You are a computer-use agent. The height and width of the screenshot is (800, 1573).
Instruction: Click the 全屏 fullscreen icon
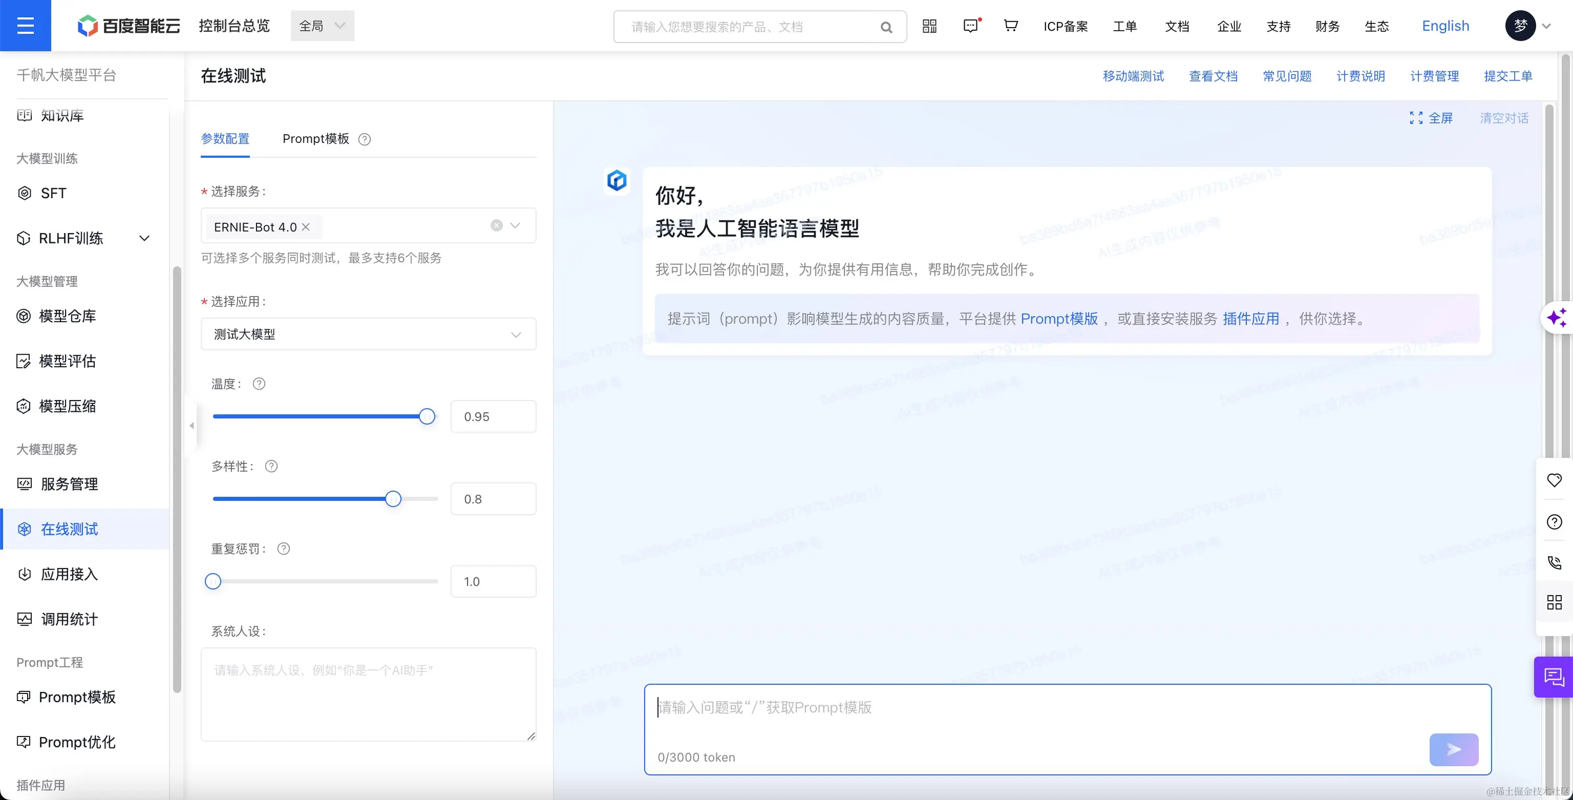coord(1416,118)
